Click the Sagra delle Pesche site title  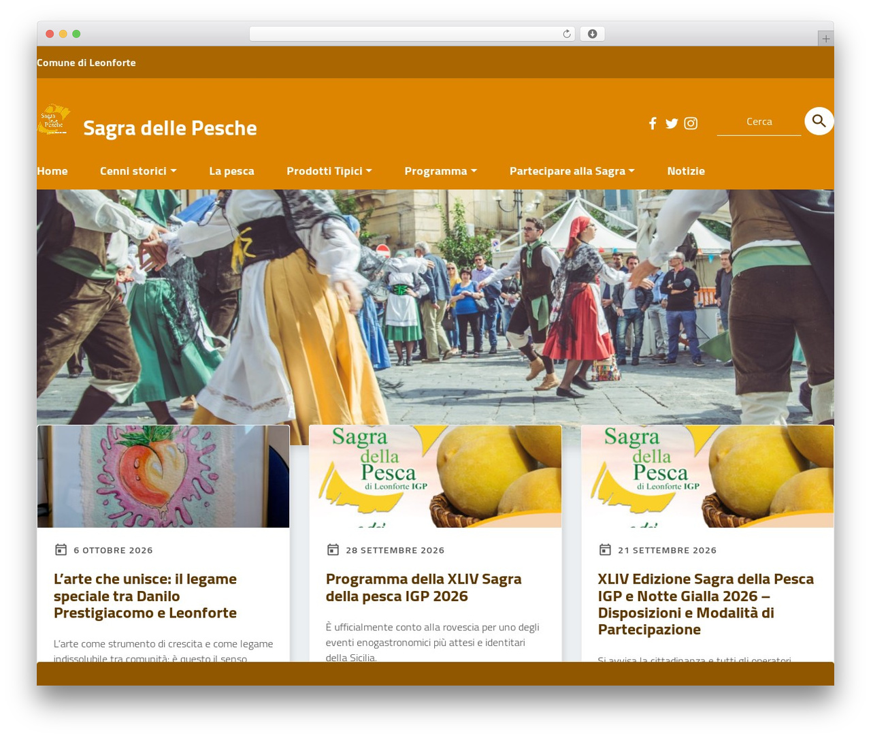pos(170,128)
